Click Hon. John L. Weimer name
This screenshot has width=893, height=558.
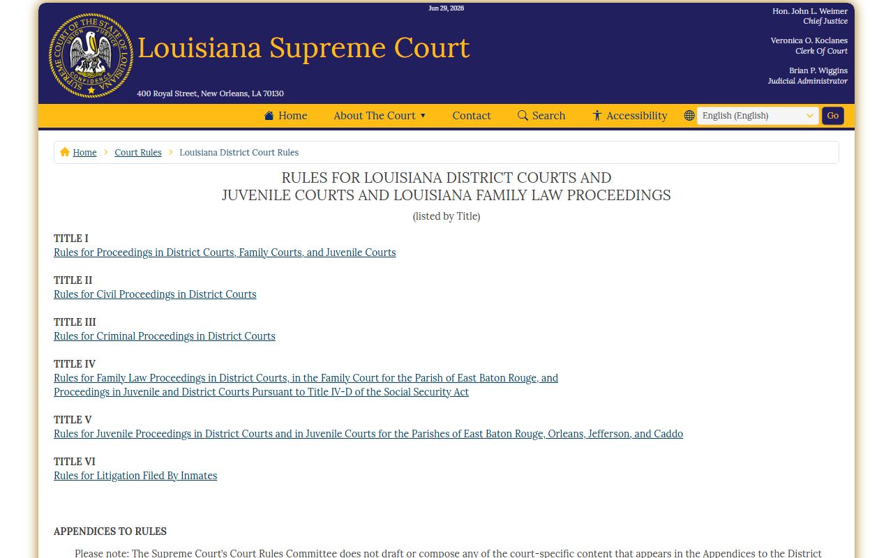pos(810,11)
